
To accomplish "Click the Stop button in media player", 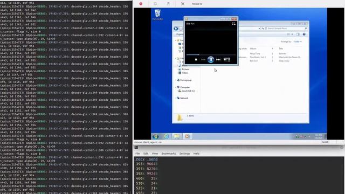I will [x=196, y=60].
